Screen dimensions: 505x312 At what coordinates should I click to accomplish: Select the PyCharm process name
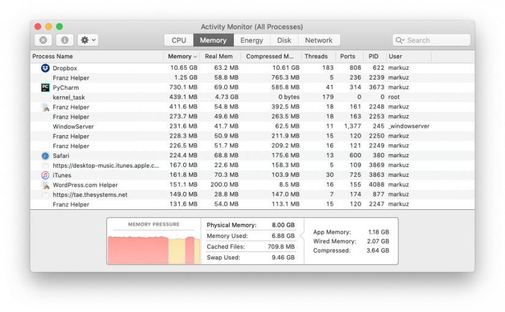[65, 87]
